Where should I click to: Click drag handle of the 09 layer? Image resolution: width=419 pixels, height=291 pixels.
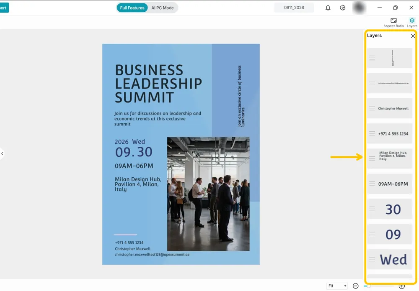click(372, 234)
